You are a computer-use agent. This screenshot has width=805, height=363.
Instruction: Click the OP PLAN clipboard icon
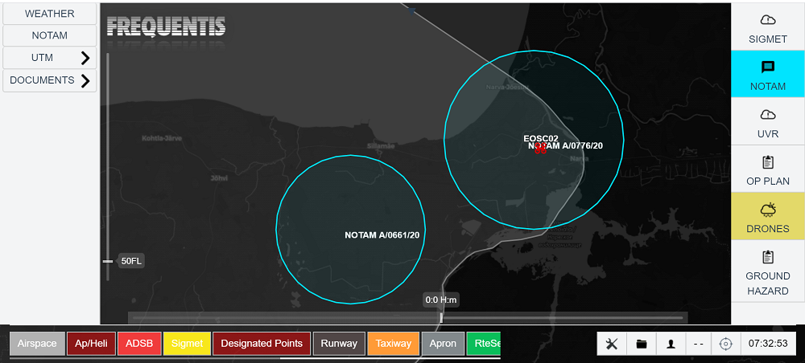pyautogui.click(x=767, y=162)
